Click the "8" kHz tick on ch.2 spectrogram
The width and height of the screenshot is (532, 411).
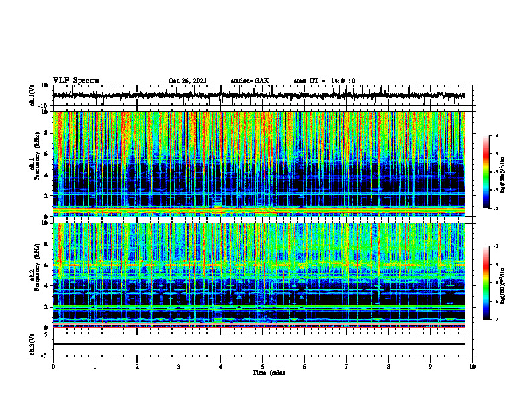[47, 244]
